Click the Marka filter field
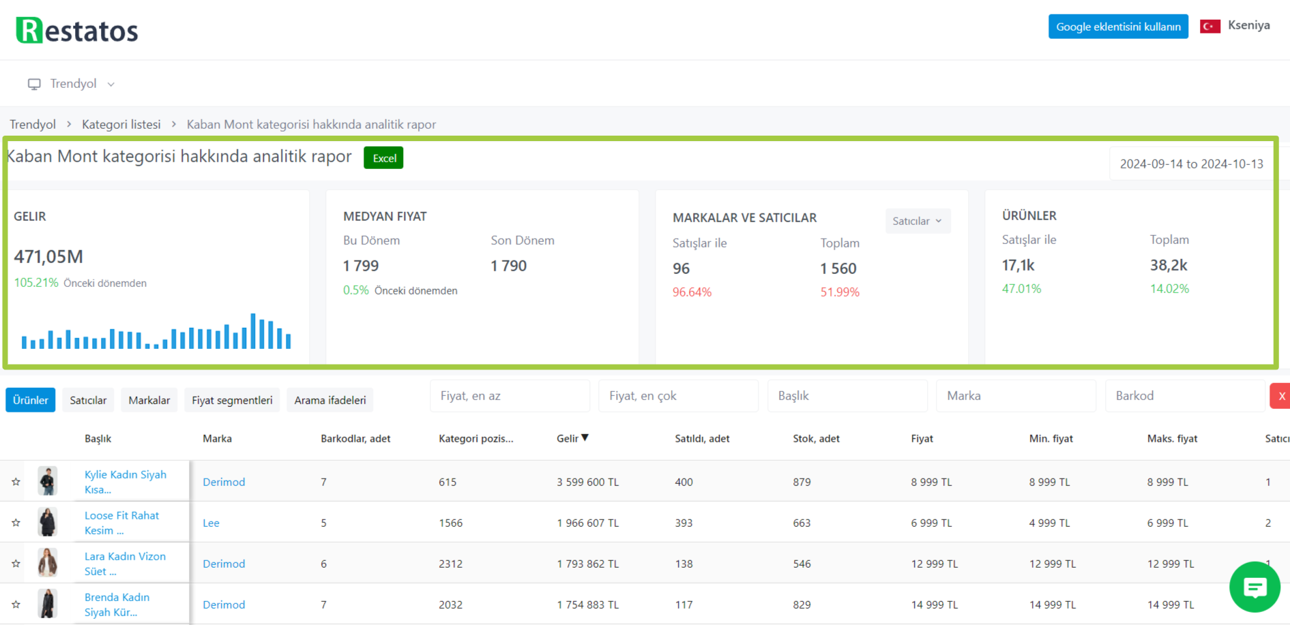Image resolution: width=1290 pixels, height=625 pixels. [1016, 396]
